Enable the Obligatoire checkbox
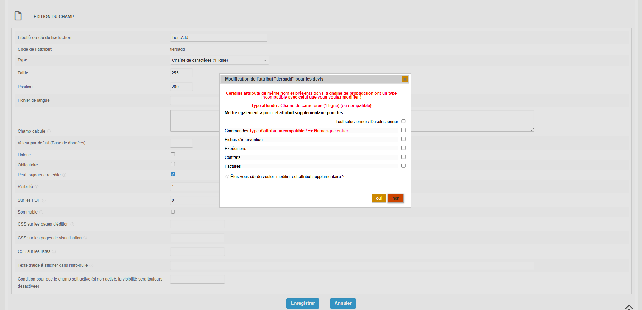This screenshot has height=310, width=642. tap(173, 164)
